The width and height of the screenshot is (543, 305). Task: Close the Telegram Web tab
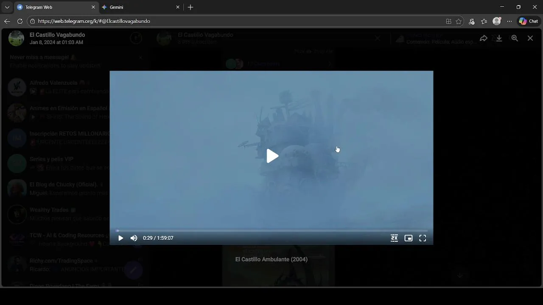pyautogui.click(x=93, y=7)
